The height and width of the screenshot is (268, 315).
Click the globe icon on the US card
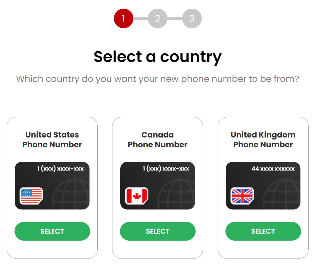[71, 195]
